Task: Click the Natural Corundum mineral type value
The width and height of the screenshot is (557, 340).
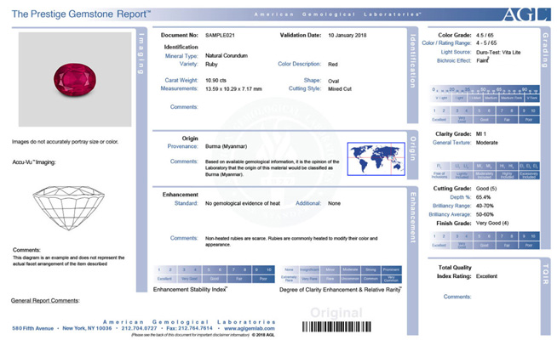Action: [227, 55]
